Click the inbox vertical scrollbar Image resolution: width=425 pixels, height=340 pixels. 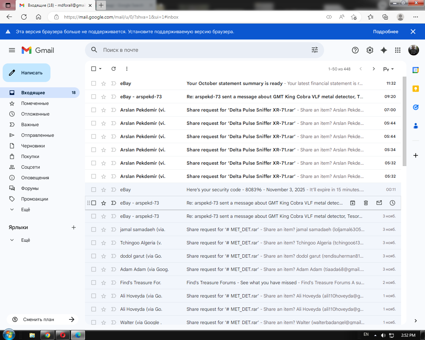[404, 121]
